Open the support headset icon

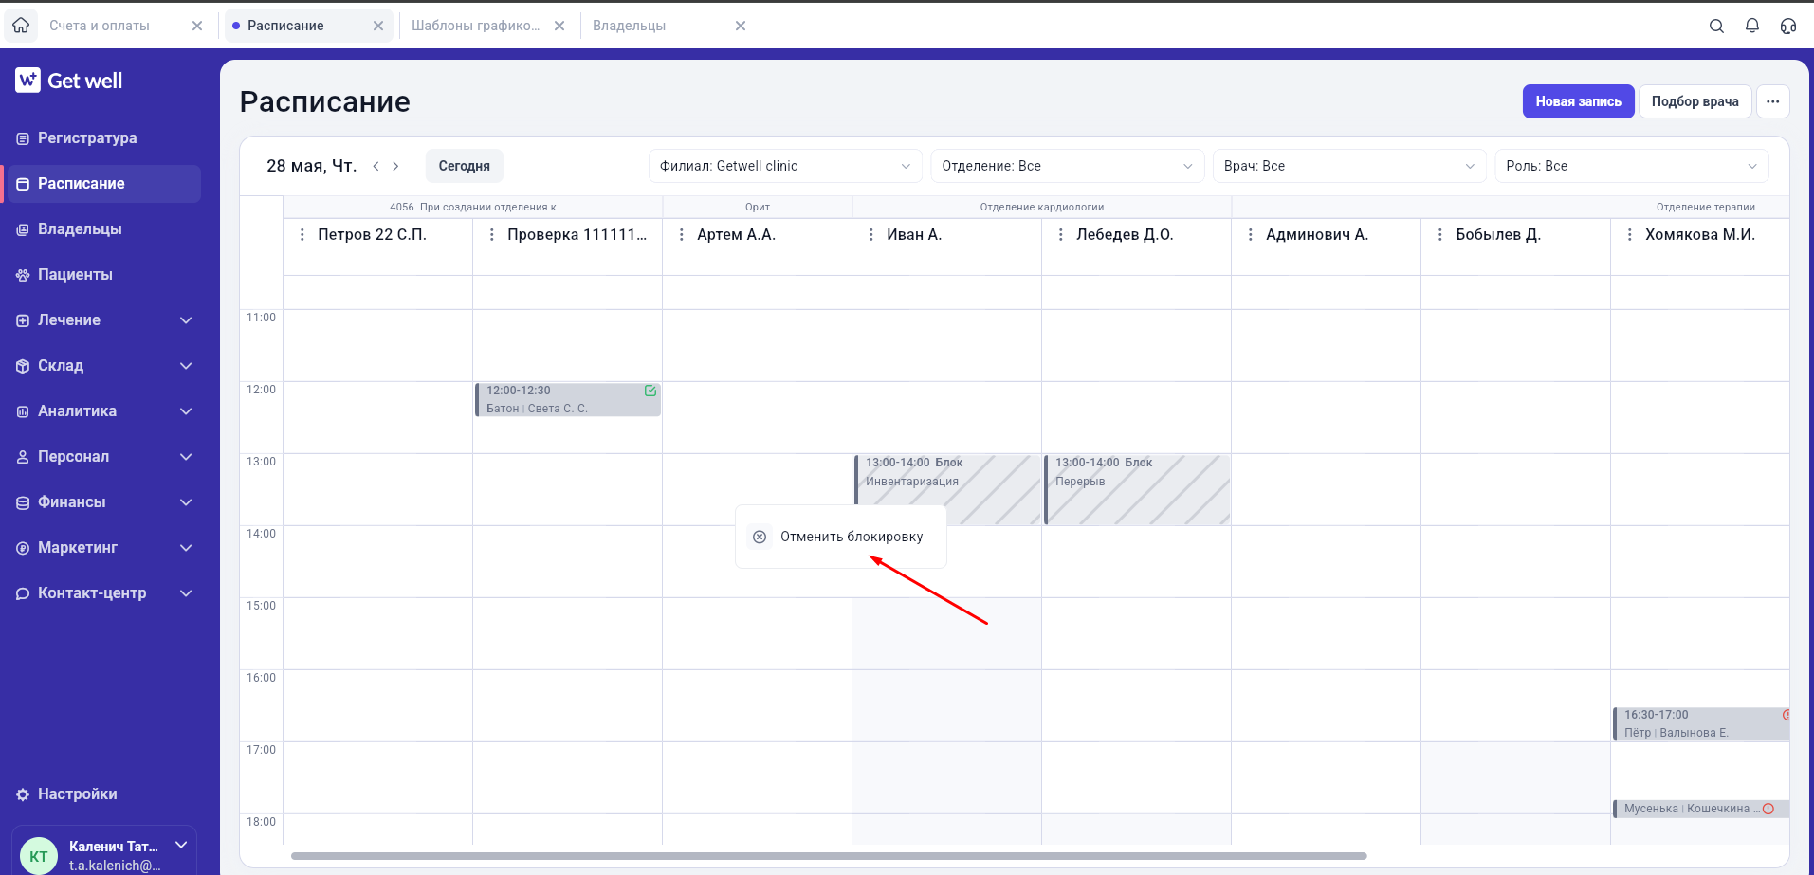click(x=1788, y=27)
